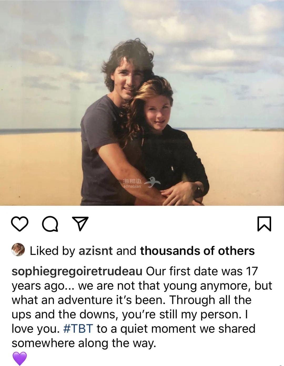Save post using bookmark icon
Screen dimensions: 284x366
click(x=264, y=224)
